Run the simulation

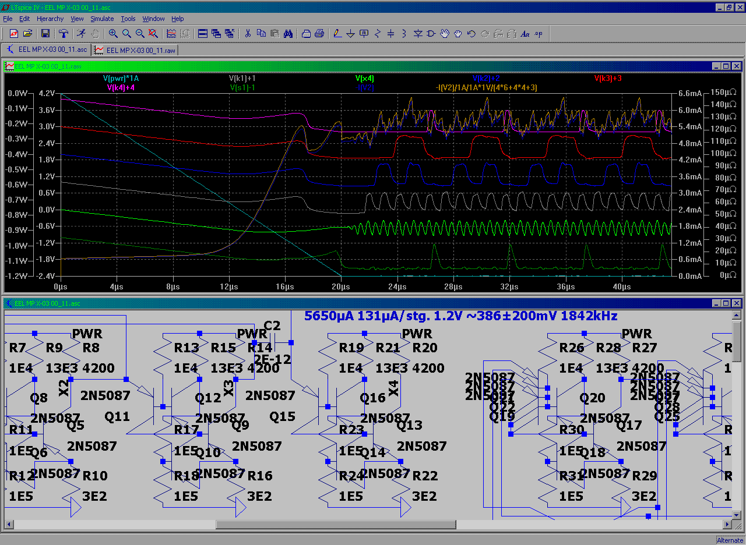tap(80, 33)
